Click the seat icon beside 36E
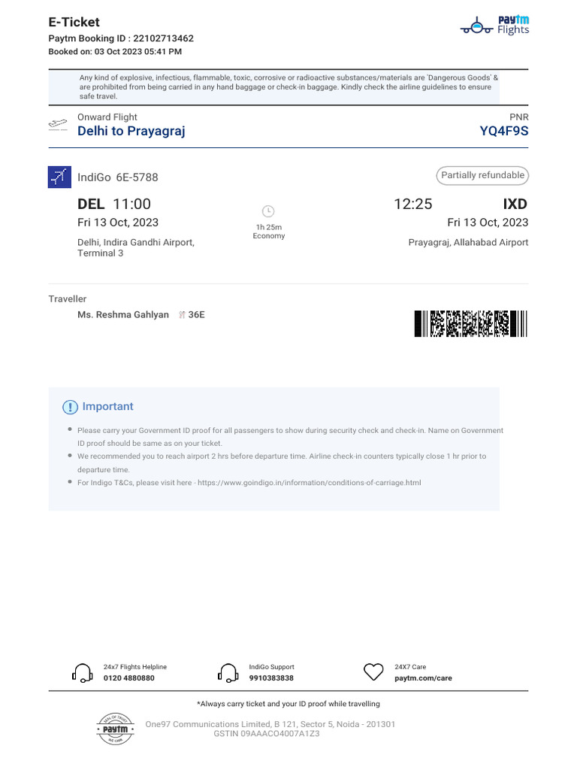Screen dimensions: 577x770 pyautogui.click(x=182, y=315)
